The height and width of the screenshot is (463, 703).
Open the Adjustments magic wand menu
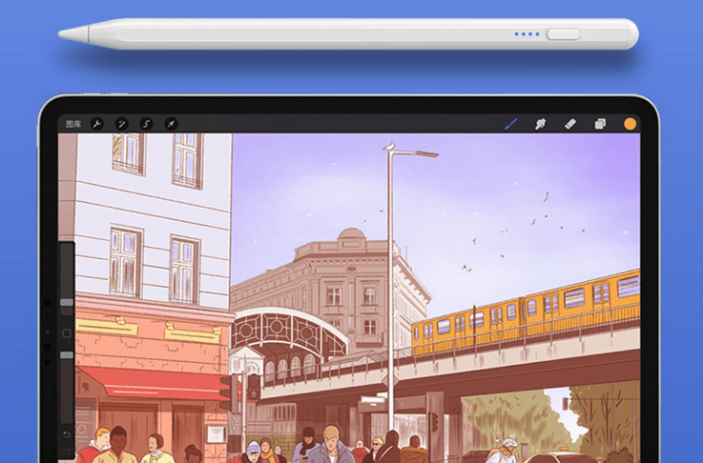pyautogui.click(x=122, y=124)
